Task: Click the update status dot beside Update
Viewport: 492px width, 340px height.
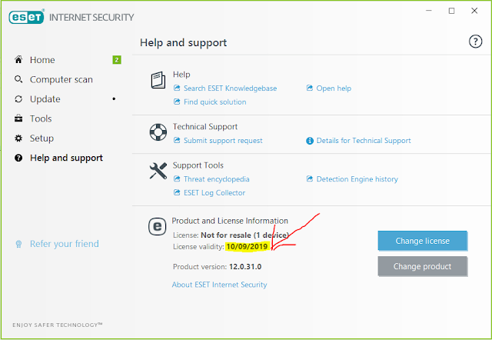Action: (114, 99)
